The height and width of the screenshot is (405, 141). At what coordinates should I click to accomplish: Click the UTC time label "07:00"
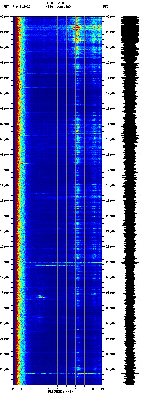[x=110, y=17]
